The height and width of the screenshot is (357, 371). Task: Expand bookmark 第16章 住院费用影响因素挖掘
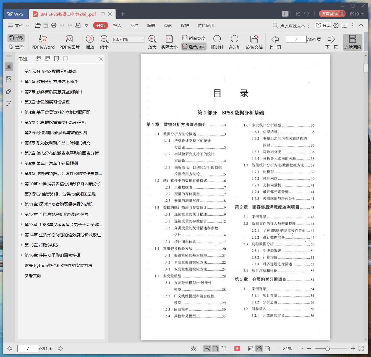22,255
